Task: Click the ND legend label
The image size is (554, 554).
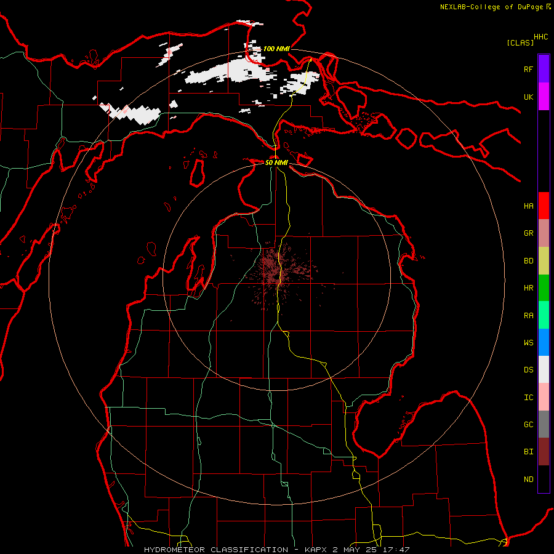Action: tap(528, 479)
